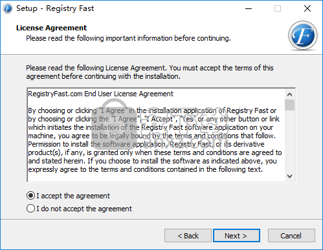Click the line 'expressly agree to the terms'
The image size is (323, 250).
pos(145,169)
